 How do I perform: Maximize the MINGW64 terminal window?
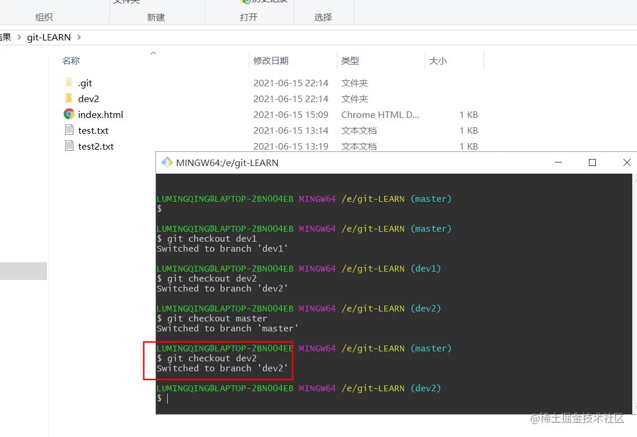tap(592, 162)
